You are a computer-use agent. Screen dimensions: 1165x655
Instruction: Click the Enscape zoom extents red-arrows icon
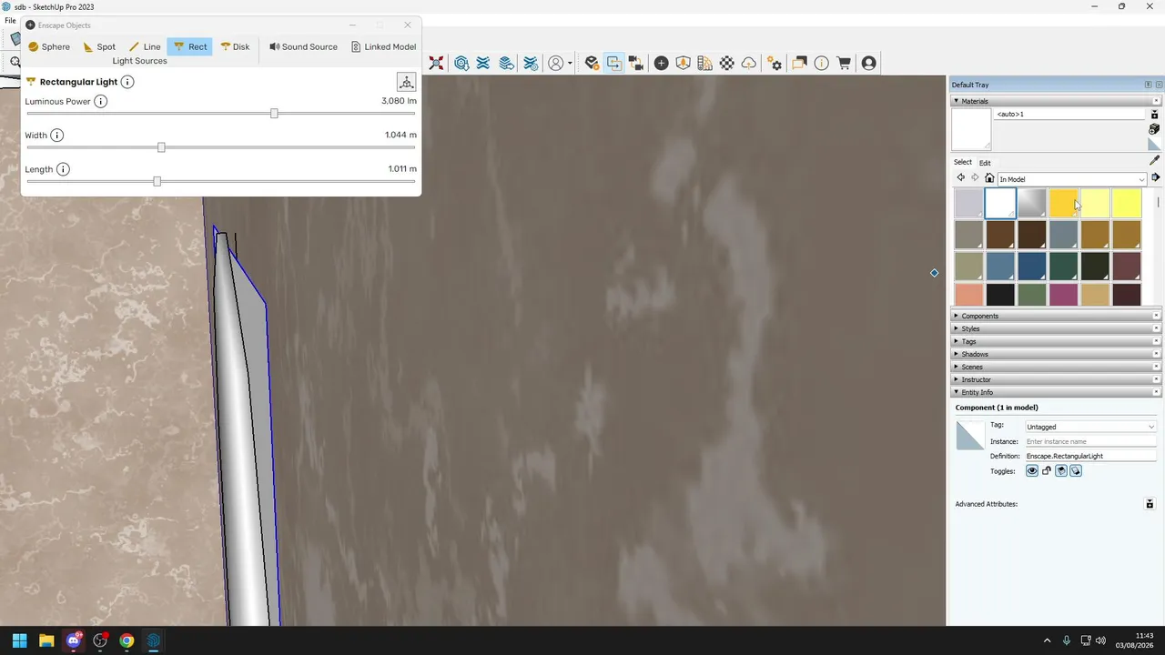click(x=437, y=64)
